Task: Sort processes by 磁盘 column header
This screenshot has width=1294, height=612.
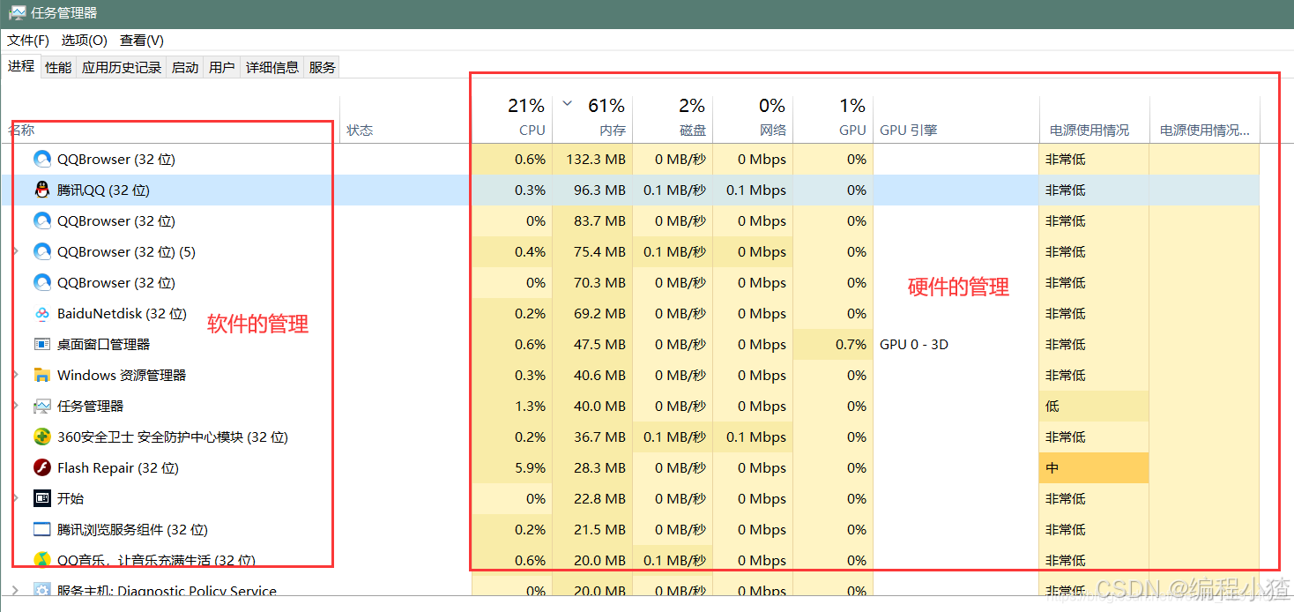Action: pyautogui.click(x=673, y=119)
